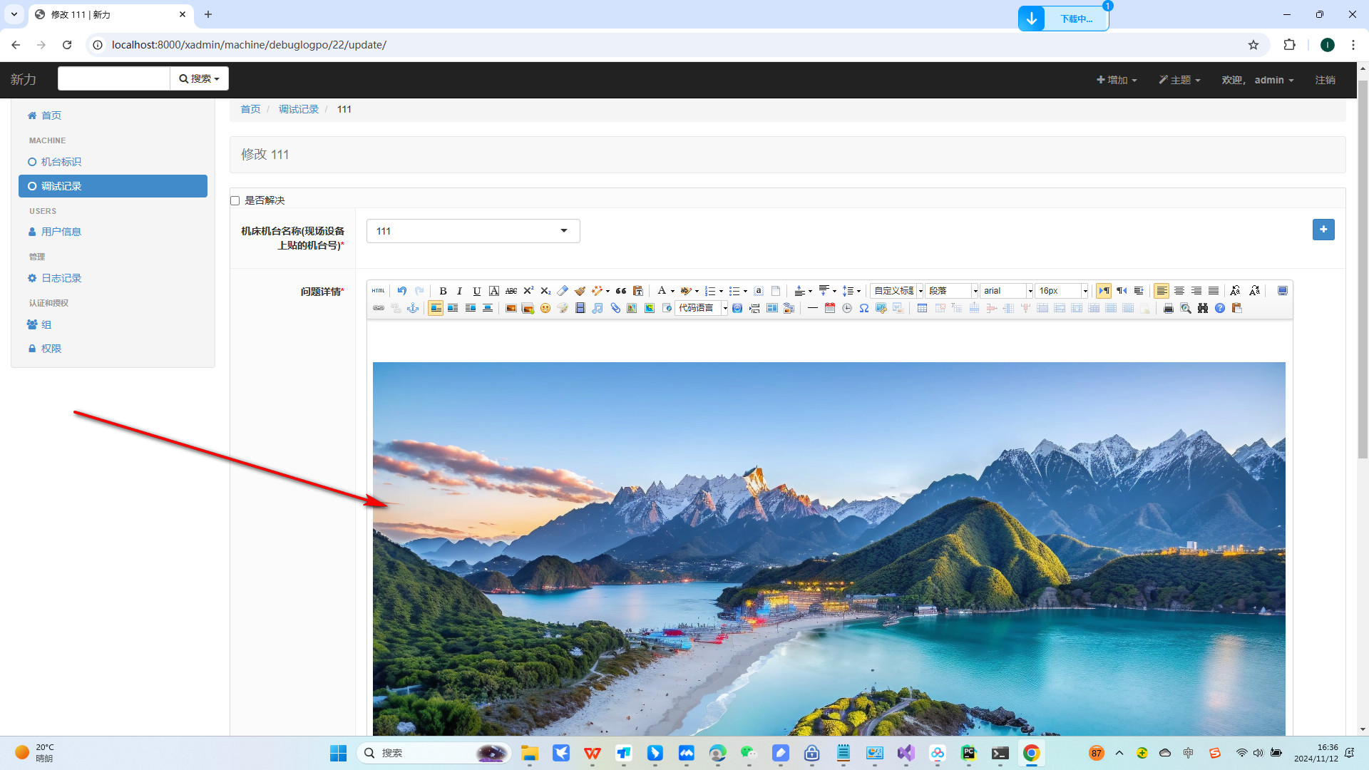Insert a blockquote
This screenshot has width=1369, height=770.
pyautogui.click(x=621, y=291)
